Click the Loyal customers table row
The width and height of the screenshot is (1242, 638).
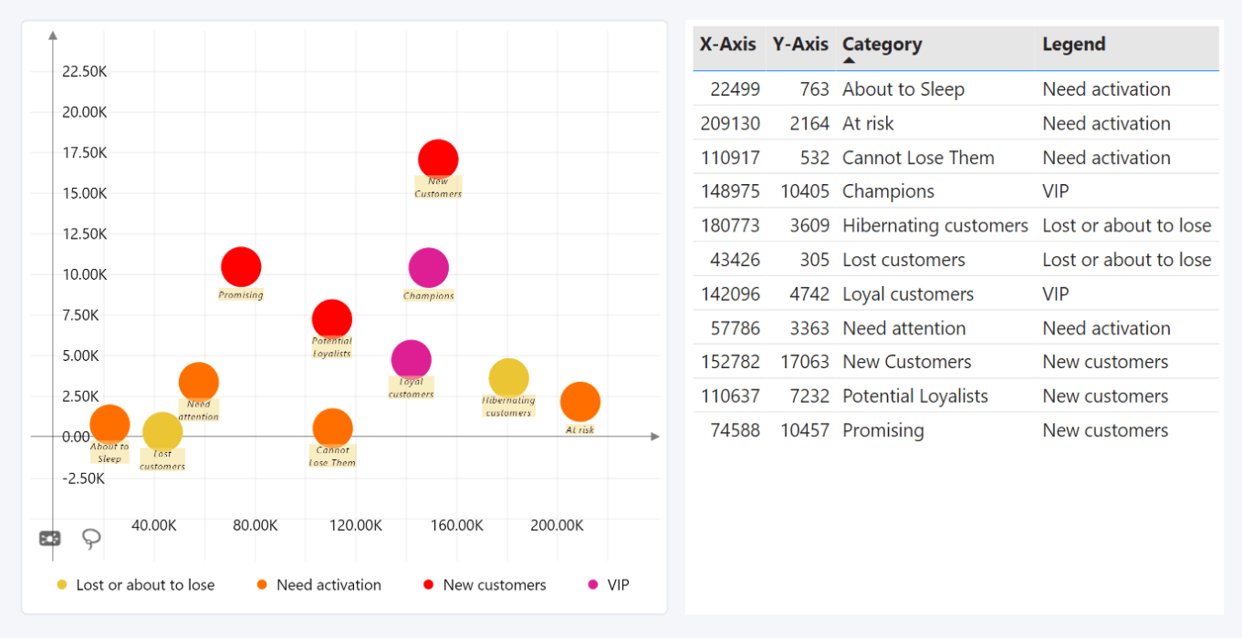point(907,294)
